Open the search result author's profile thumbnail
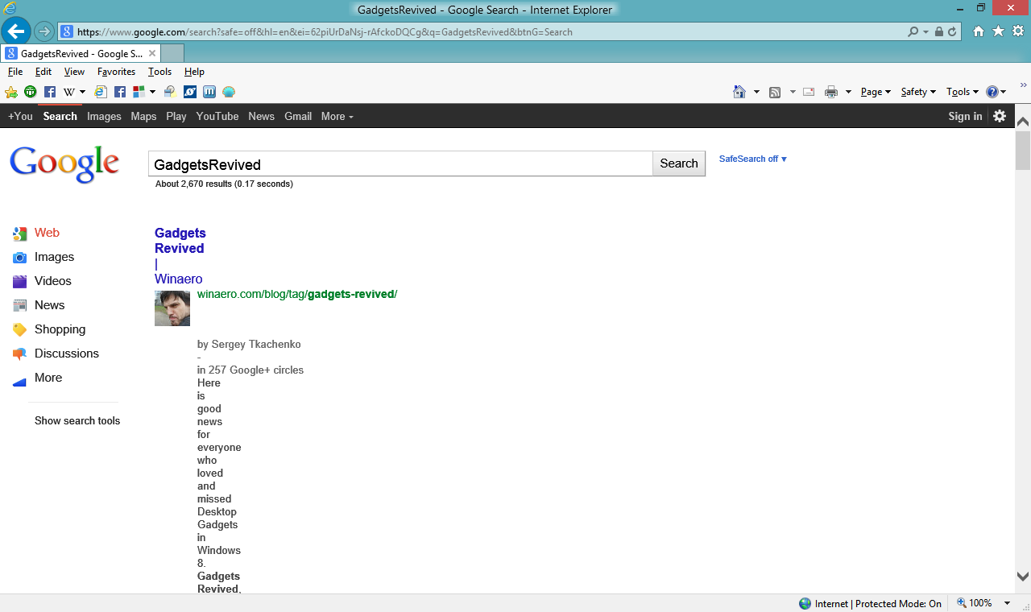The width and height of the screenshot is (1031, 612). [x=172, y=308]
